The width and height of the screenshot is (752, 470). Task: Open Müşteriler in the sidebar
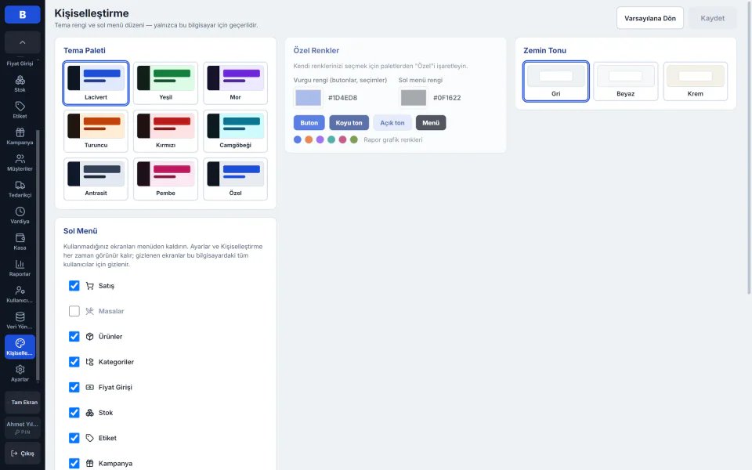click(x=20, y=163)
